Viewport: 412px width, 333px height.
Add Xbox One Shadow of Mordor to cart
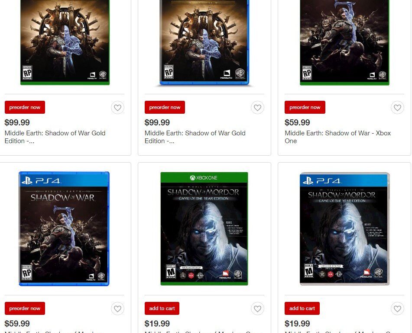(162, 308)
